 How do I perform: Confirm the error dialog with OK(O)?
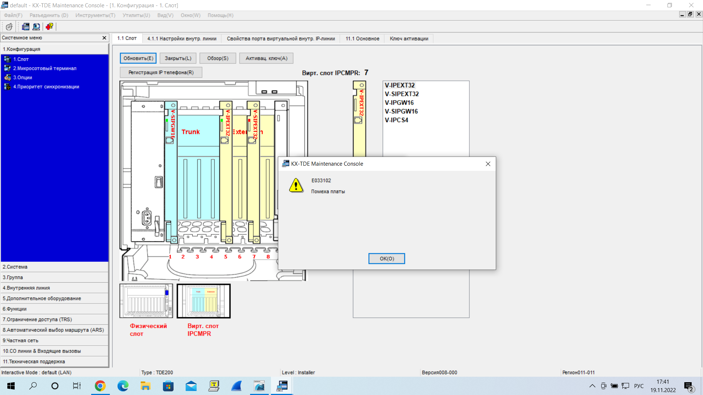[387, 259]
